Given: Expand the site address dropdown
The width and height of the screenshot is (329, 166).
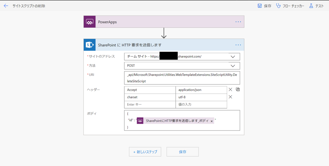Looking at the screenshot, I should [233, 57].
